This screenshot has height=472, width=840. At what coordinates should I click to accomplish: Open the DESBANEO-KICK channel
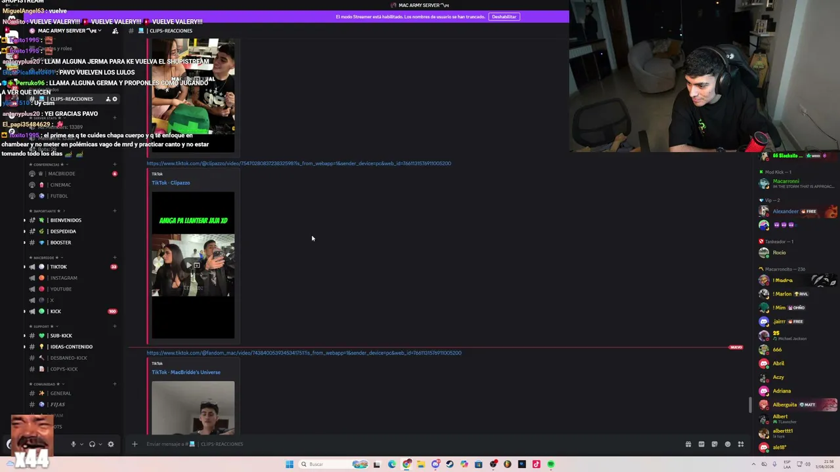pyautogui.click(x=68, y=358)
